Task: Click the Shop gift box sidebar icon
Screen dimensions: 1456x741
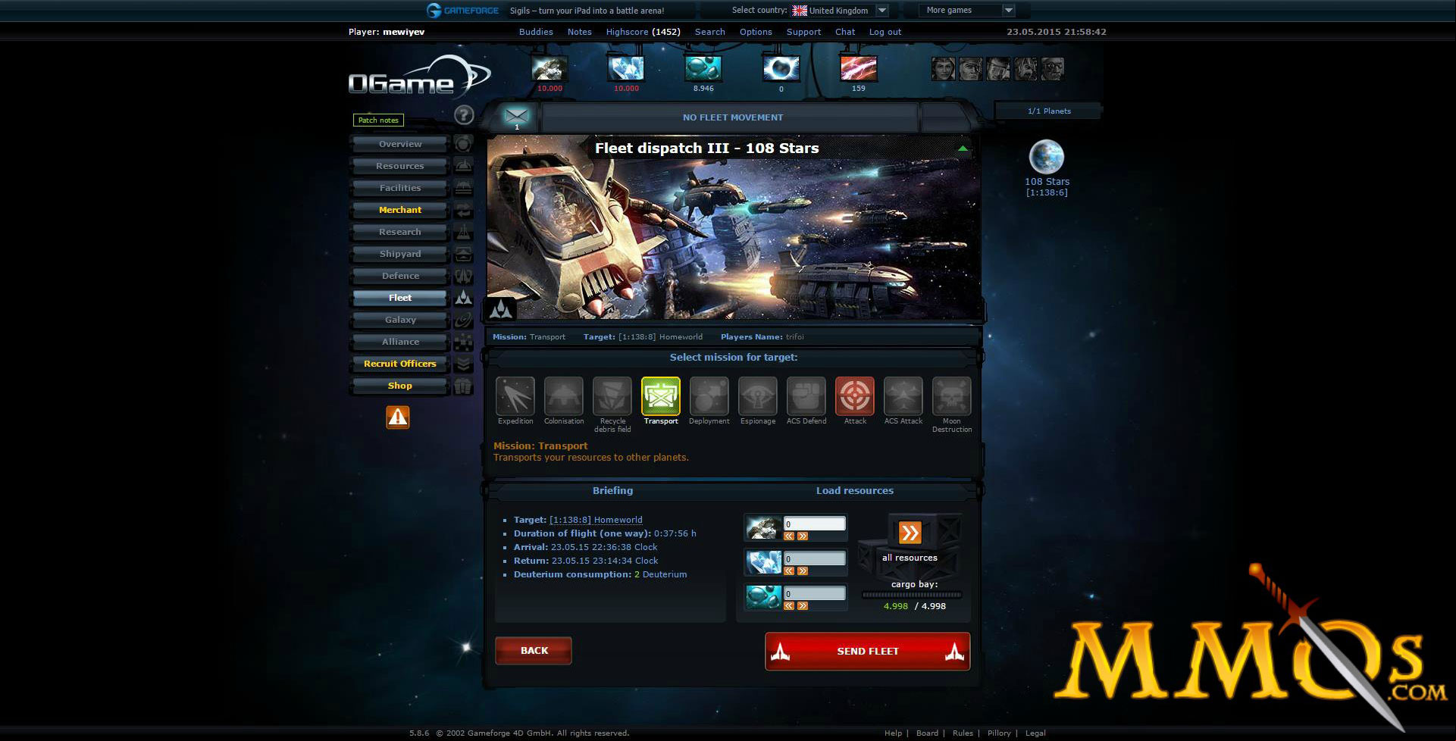Action: (463, 386)
